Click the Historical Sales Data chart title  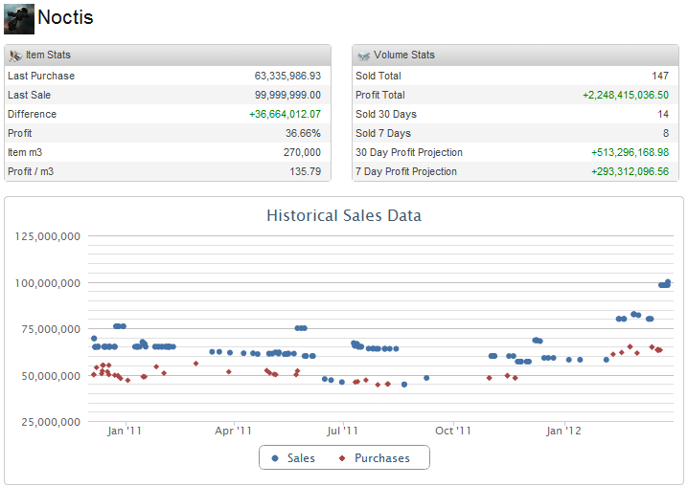(x=343, y=215)
